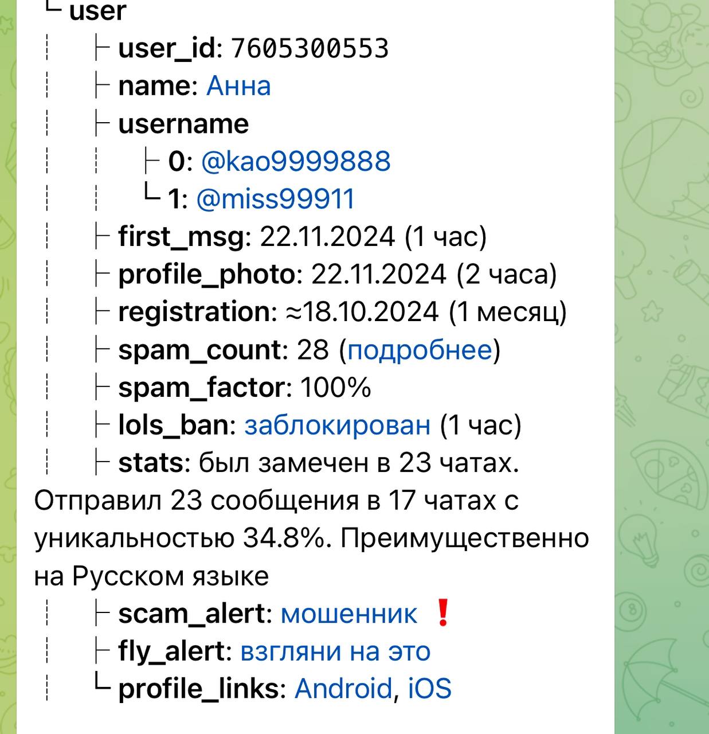Image resolution: width=709 pixels, height=734 pixels.
Task: Open the заблокирован ban status link
Action: click(337, 425)
